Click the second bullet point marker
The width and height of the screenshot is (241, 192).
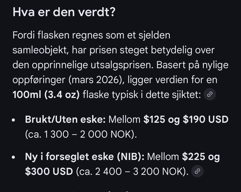(14, 157)
